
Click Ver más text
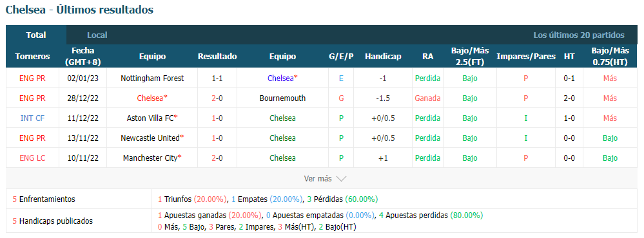pos(317,179)
